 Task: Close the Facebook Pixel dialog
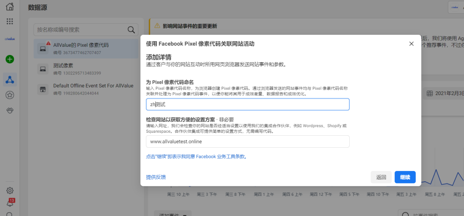pyautogui.click(x=411, y=44)
